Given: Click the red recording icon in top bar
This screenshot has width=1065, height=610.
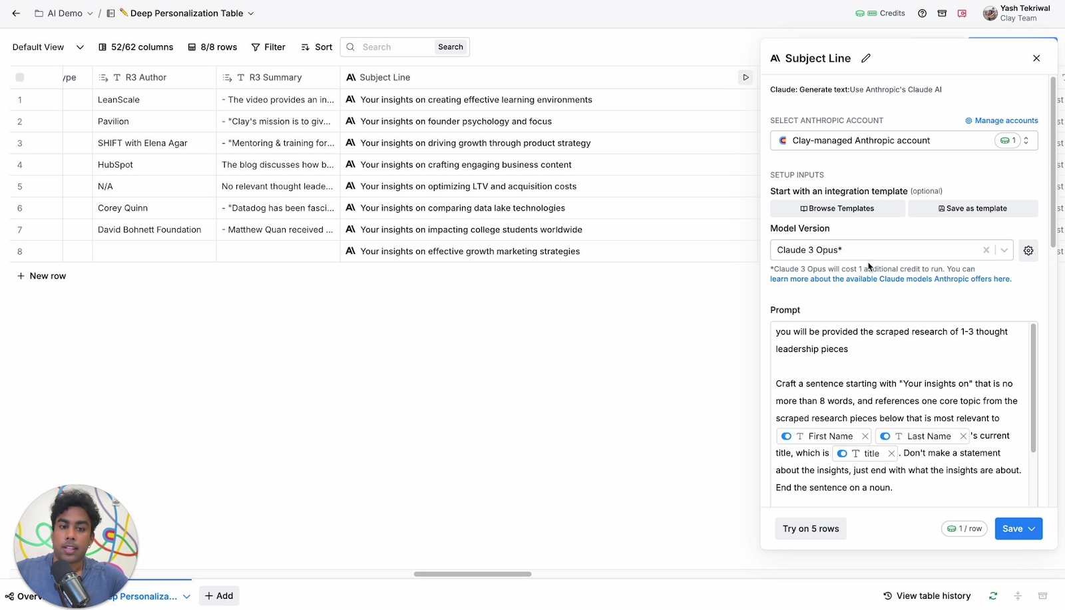Looking at the screenshot, I should coord(962,13).
